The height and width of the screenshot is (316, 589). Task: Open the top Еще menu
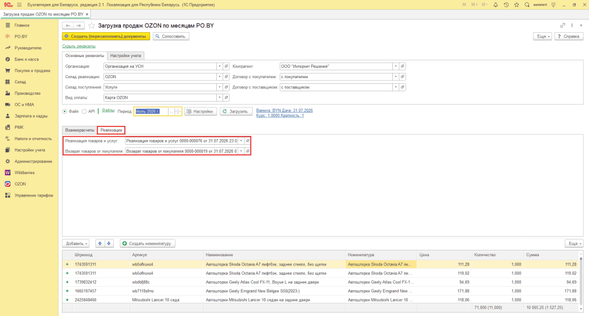point(543,36)
